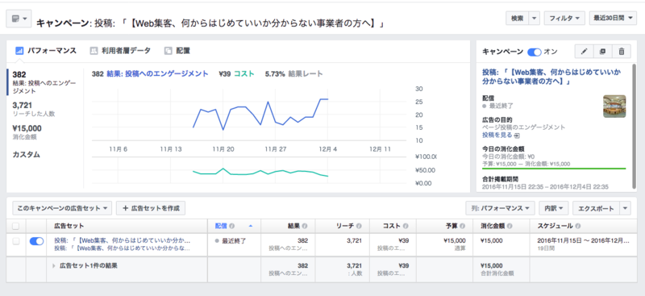Click the ¥39 コスト label above chart
Screen dimensions: 645x296
(x=236, y=74)
